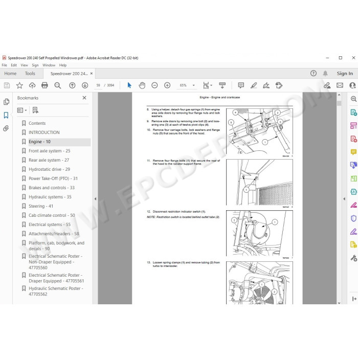Print the document with printer icon
Viewport: 358px width, 358px height.
pyautogui.click(x=44, y=85)
